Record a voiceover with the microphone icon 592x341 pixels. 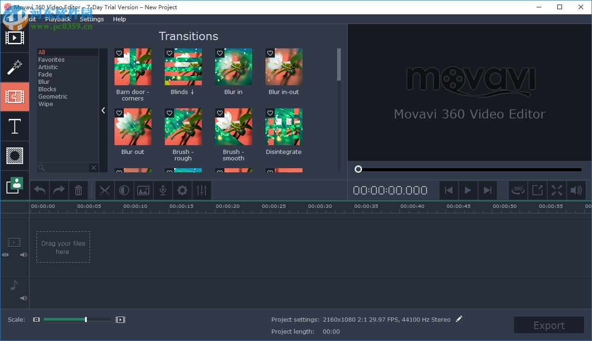pos(163,190)
